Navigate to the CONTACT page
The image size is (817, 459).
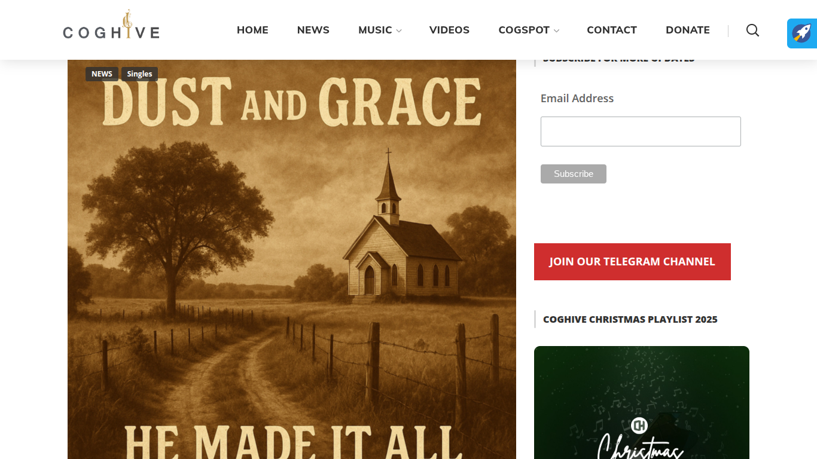(612, 30)
